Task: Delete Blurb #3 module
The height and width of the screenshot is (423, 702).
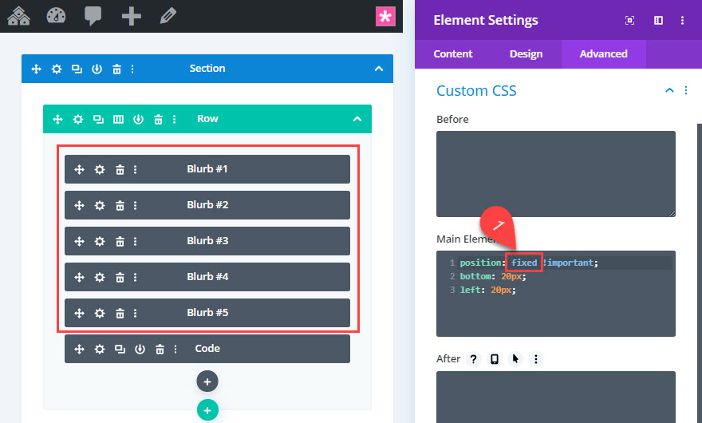Action: click(120, 241)
